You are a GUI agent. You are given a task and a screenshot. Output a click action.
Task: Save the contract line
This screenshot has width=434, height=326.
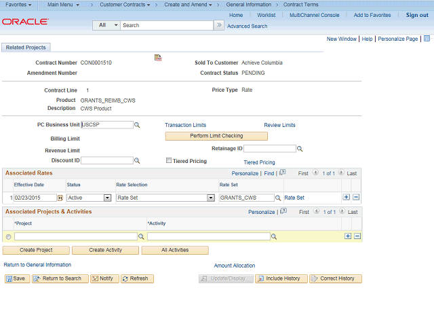[17, 278]
